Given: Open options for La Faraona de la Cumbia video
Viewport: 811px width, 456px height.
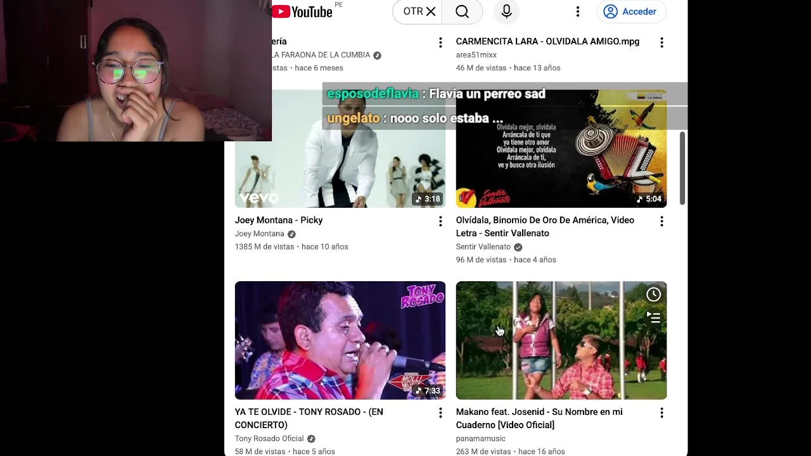Looking at the screenshot, I should click(x=440, y=42).
